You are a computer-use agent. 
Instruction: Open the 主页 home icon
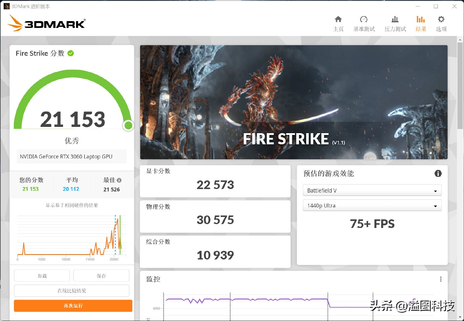tap(338, 19)
